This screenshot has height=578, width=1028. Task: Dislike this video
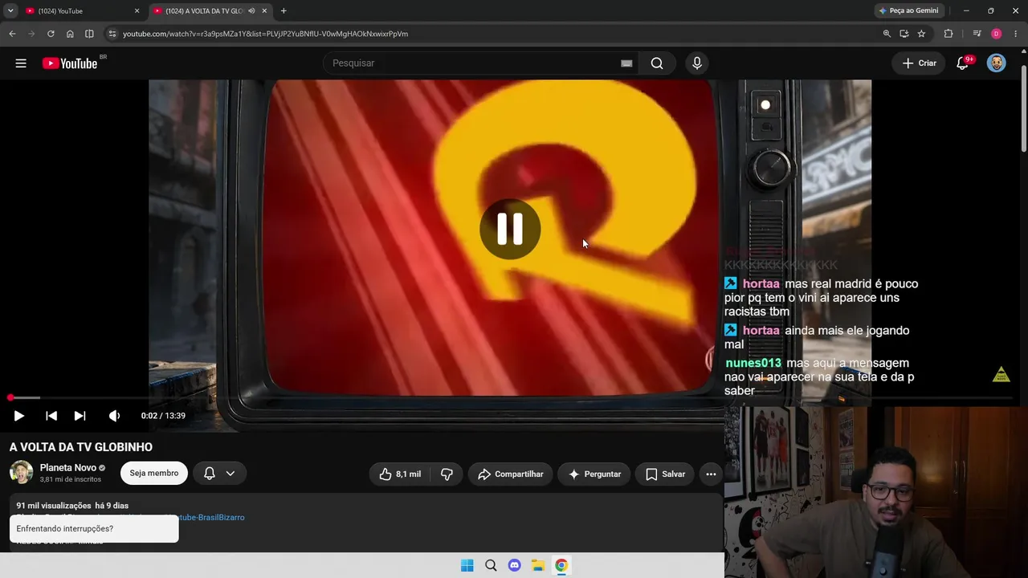(447, 474)
